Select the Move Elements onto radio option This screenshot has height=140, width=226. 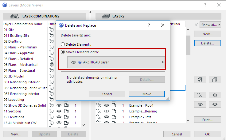click(63, 52)
